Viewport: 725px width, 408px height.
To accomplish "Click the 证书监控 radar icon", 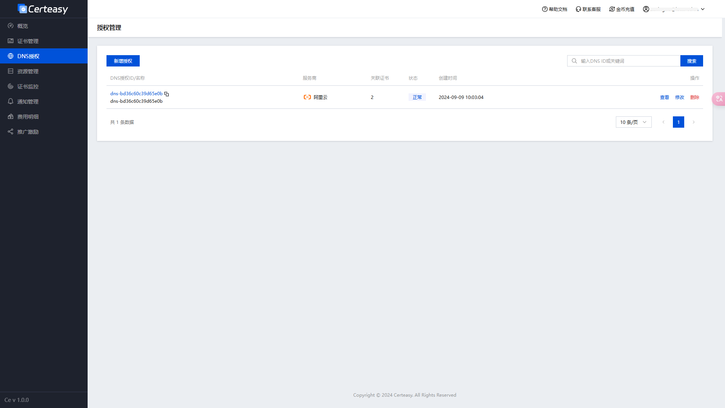I will (11, 86).
